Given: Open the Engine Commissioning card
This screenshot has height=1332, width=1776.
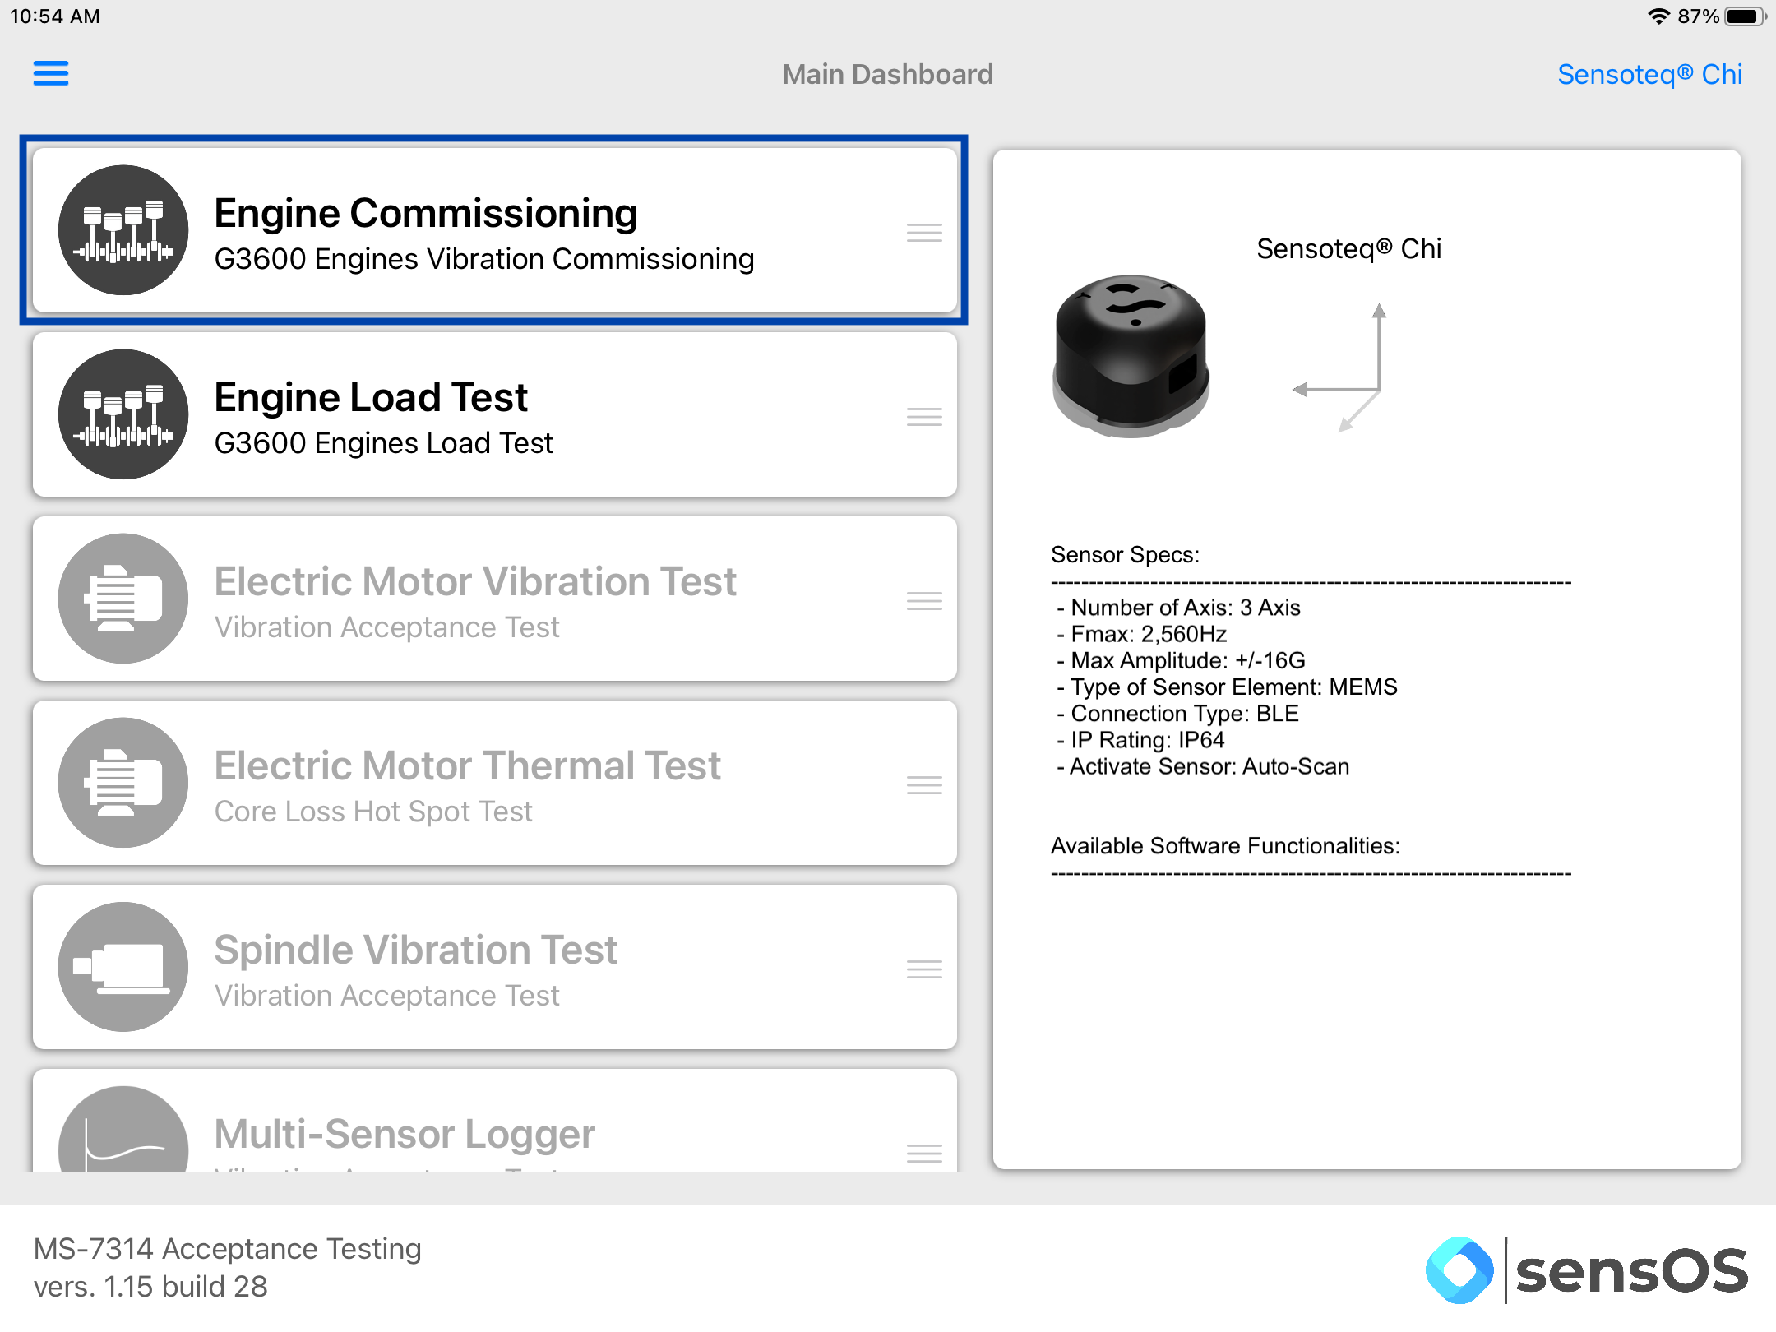Looking at the screenshot, I should 495,230.
